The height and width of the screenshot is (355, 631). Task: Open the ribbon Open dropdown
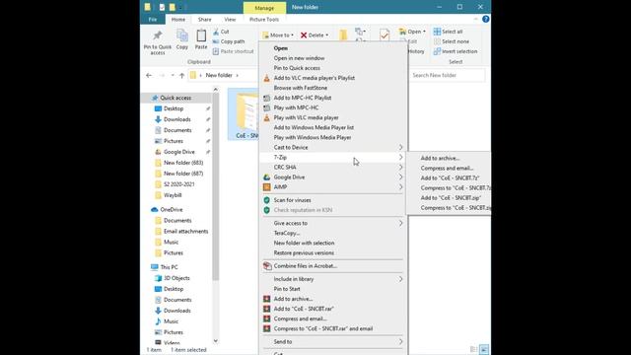coord(412,32)
